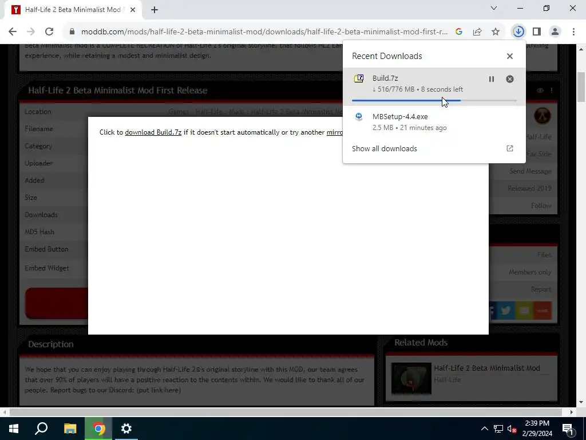Click the Build.7z download progress bar

[x=434, y=100]
